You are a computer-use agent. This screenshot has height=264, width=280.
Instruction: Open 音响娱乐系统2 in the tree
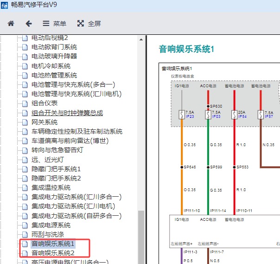pyautogui.click(x=53, y=253)
